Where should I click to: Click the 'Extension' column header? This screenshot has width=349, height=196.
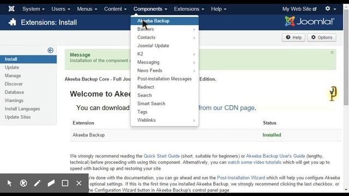pyautogui.click(x=83, y=123)
